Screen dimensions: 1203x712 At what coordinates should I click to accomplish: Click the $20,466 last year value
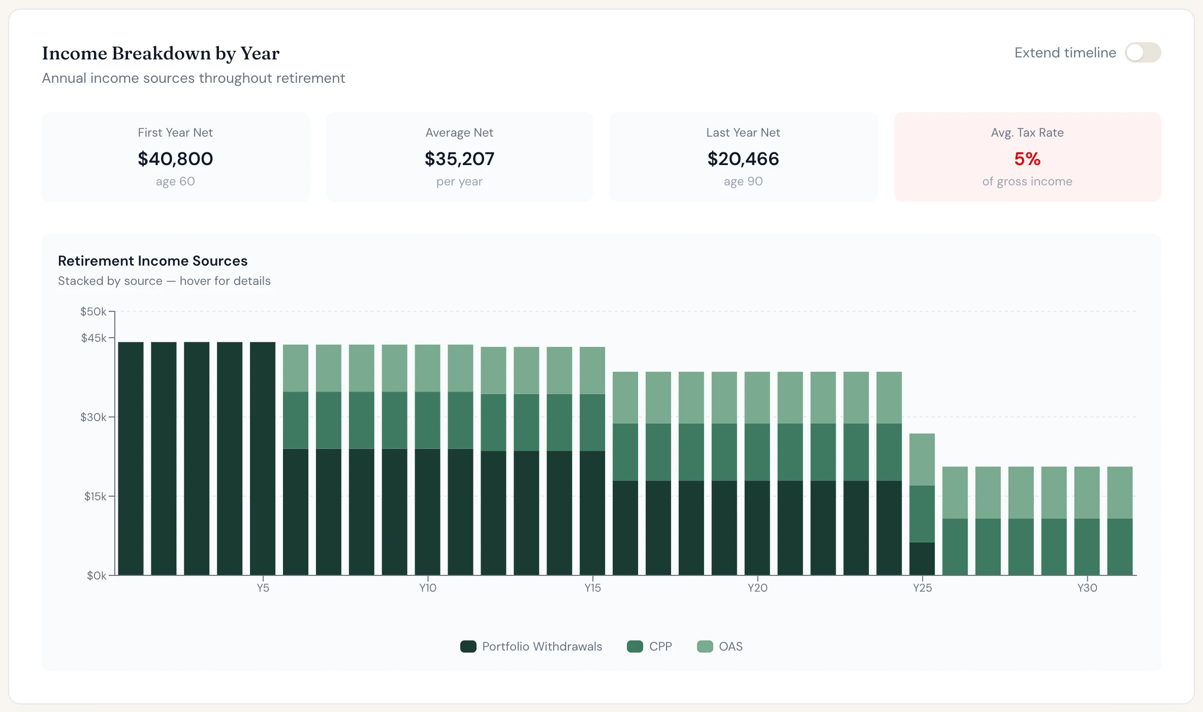(x=743, y=159)
